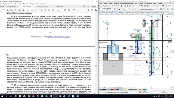This screenshot has width=174, height=98.
Task: Open Word from the taskbar
Action: (60, 96)
